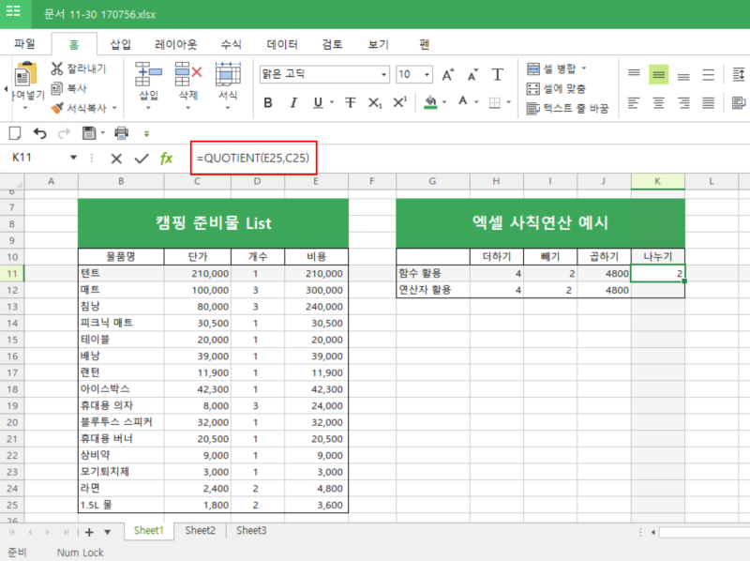The height and width of the screenshot is (561, 750).
Task: Click the cut (잘라내기) scissors icon
Action: click(57, 68)
